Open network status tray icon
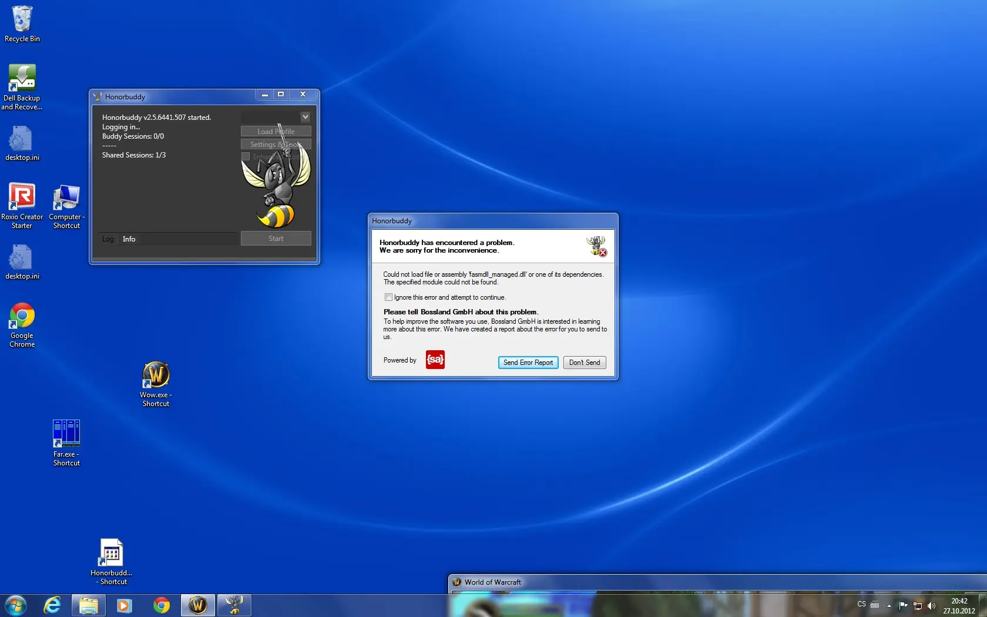Viewport: 987px width, 617px height. click(x=918, y=606)
